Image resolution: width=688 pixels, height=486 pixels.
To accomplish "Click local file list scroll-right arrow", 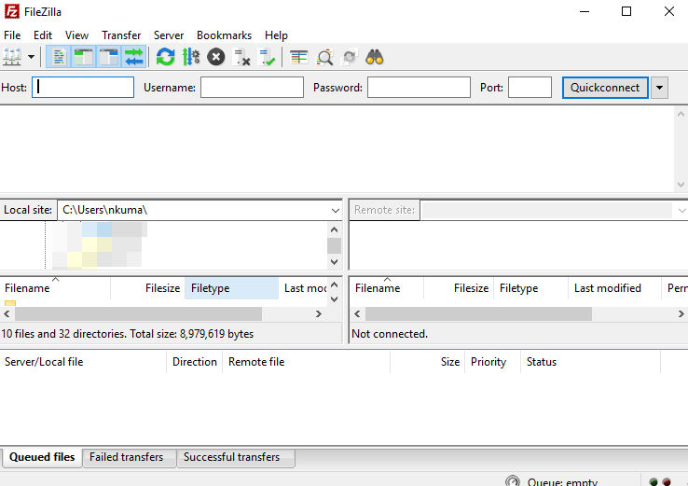I will (319, 314).
